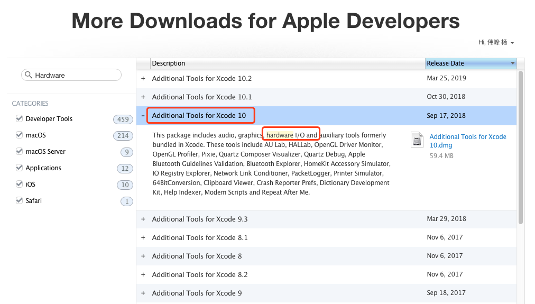Select the Mar 25, 2019 release date
Screen dimensions: 535x304
(446, 78)
